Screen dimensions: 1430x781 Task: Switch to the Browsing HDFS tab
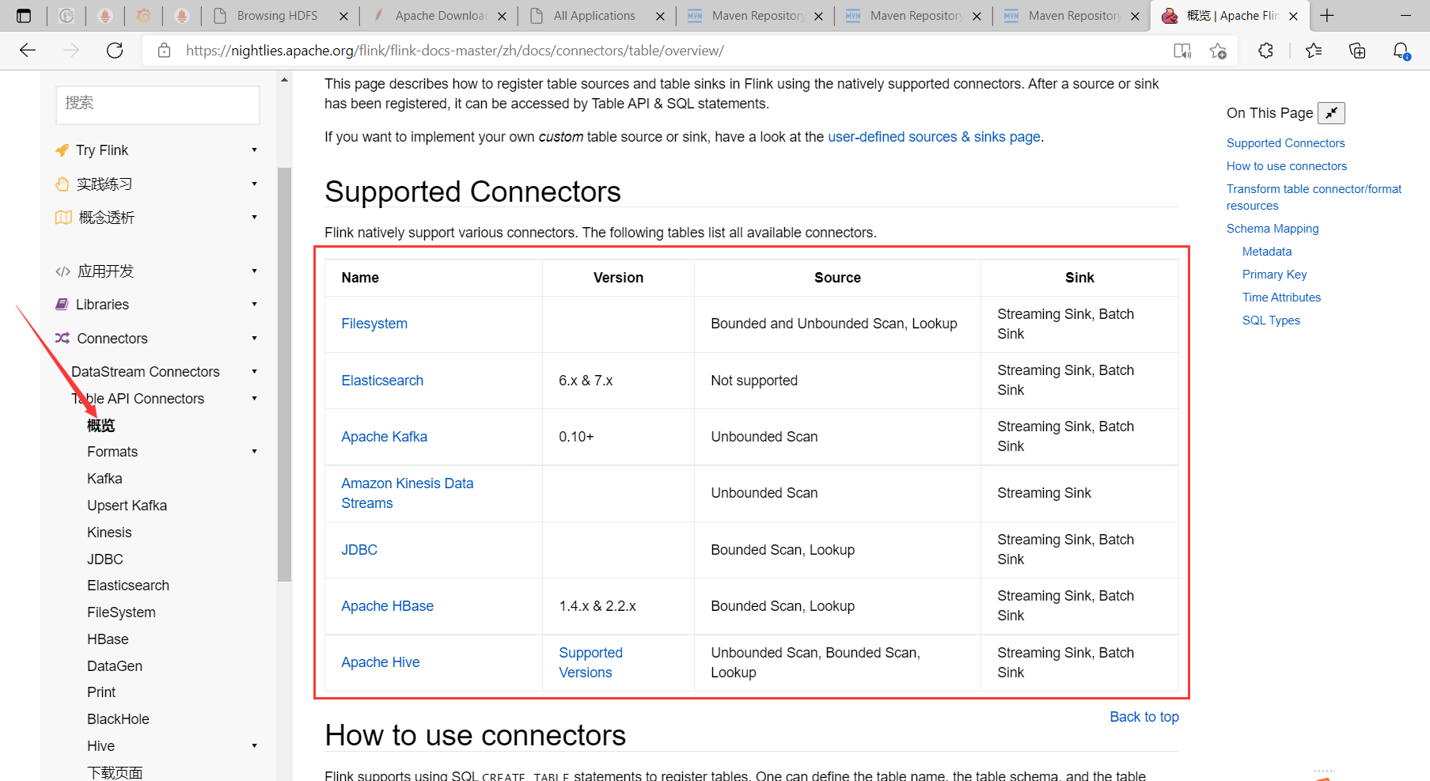click(x=277, y=16)
